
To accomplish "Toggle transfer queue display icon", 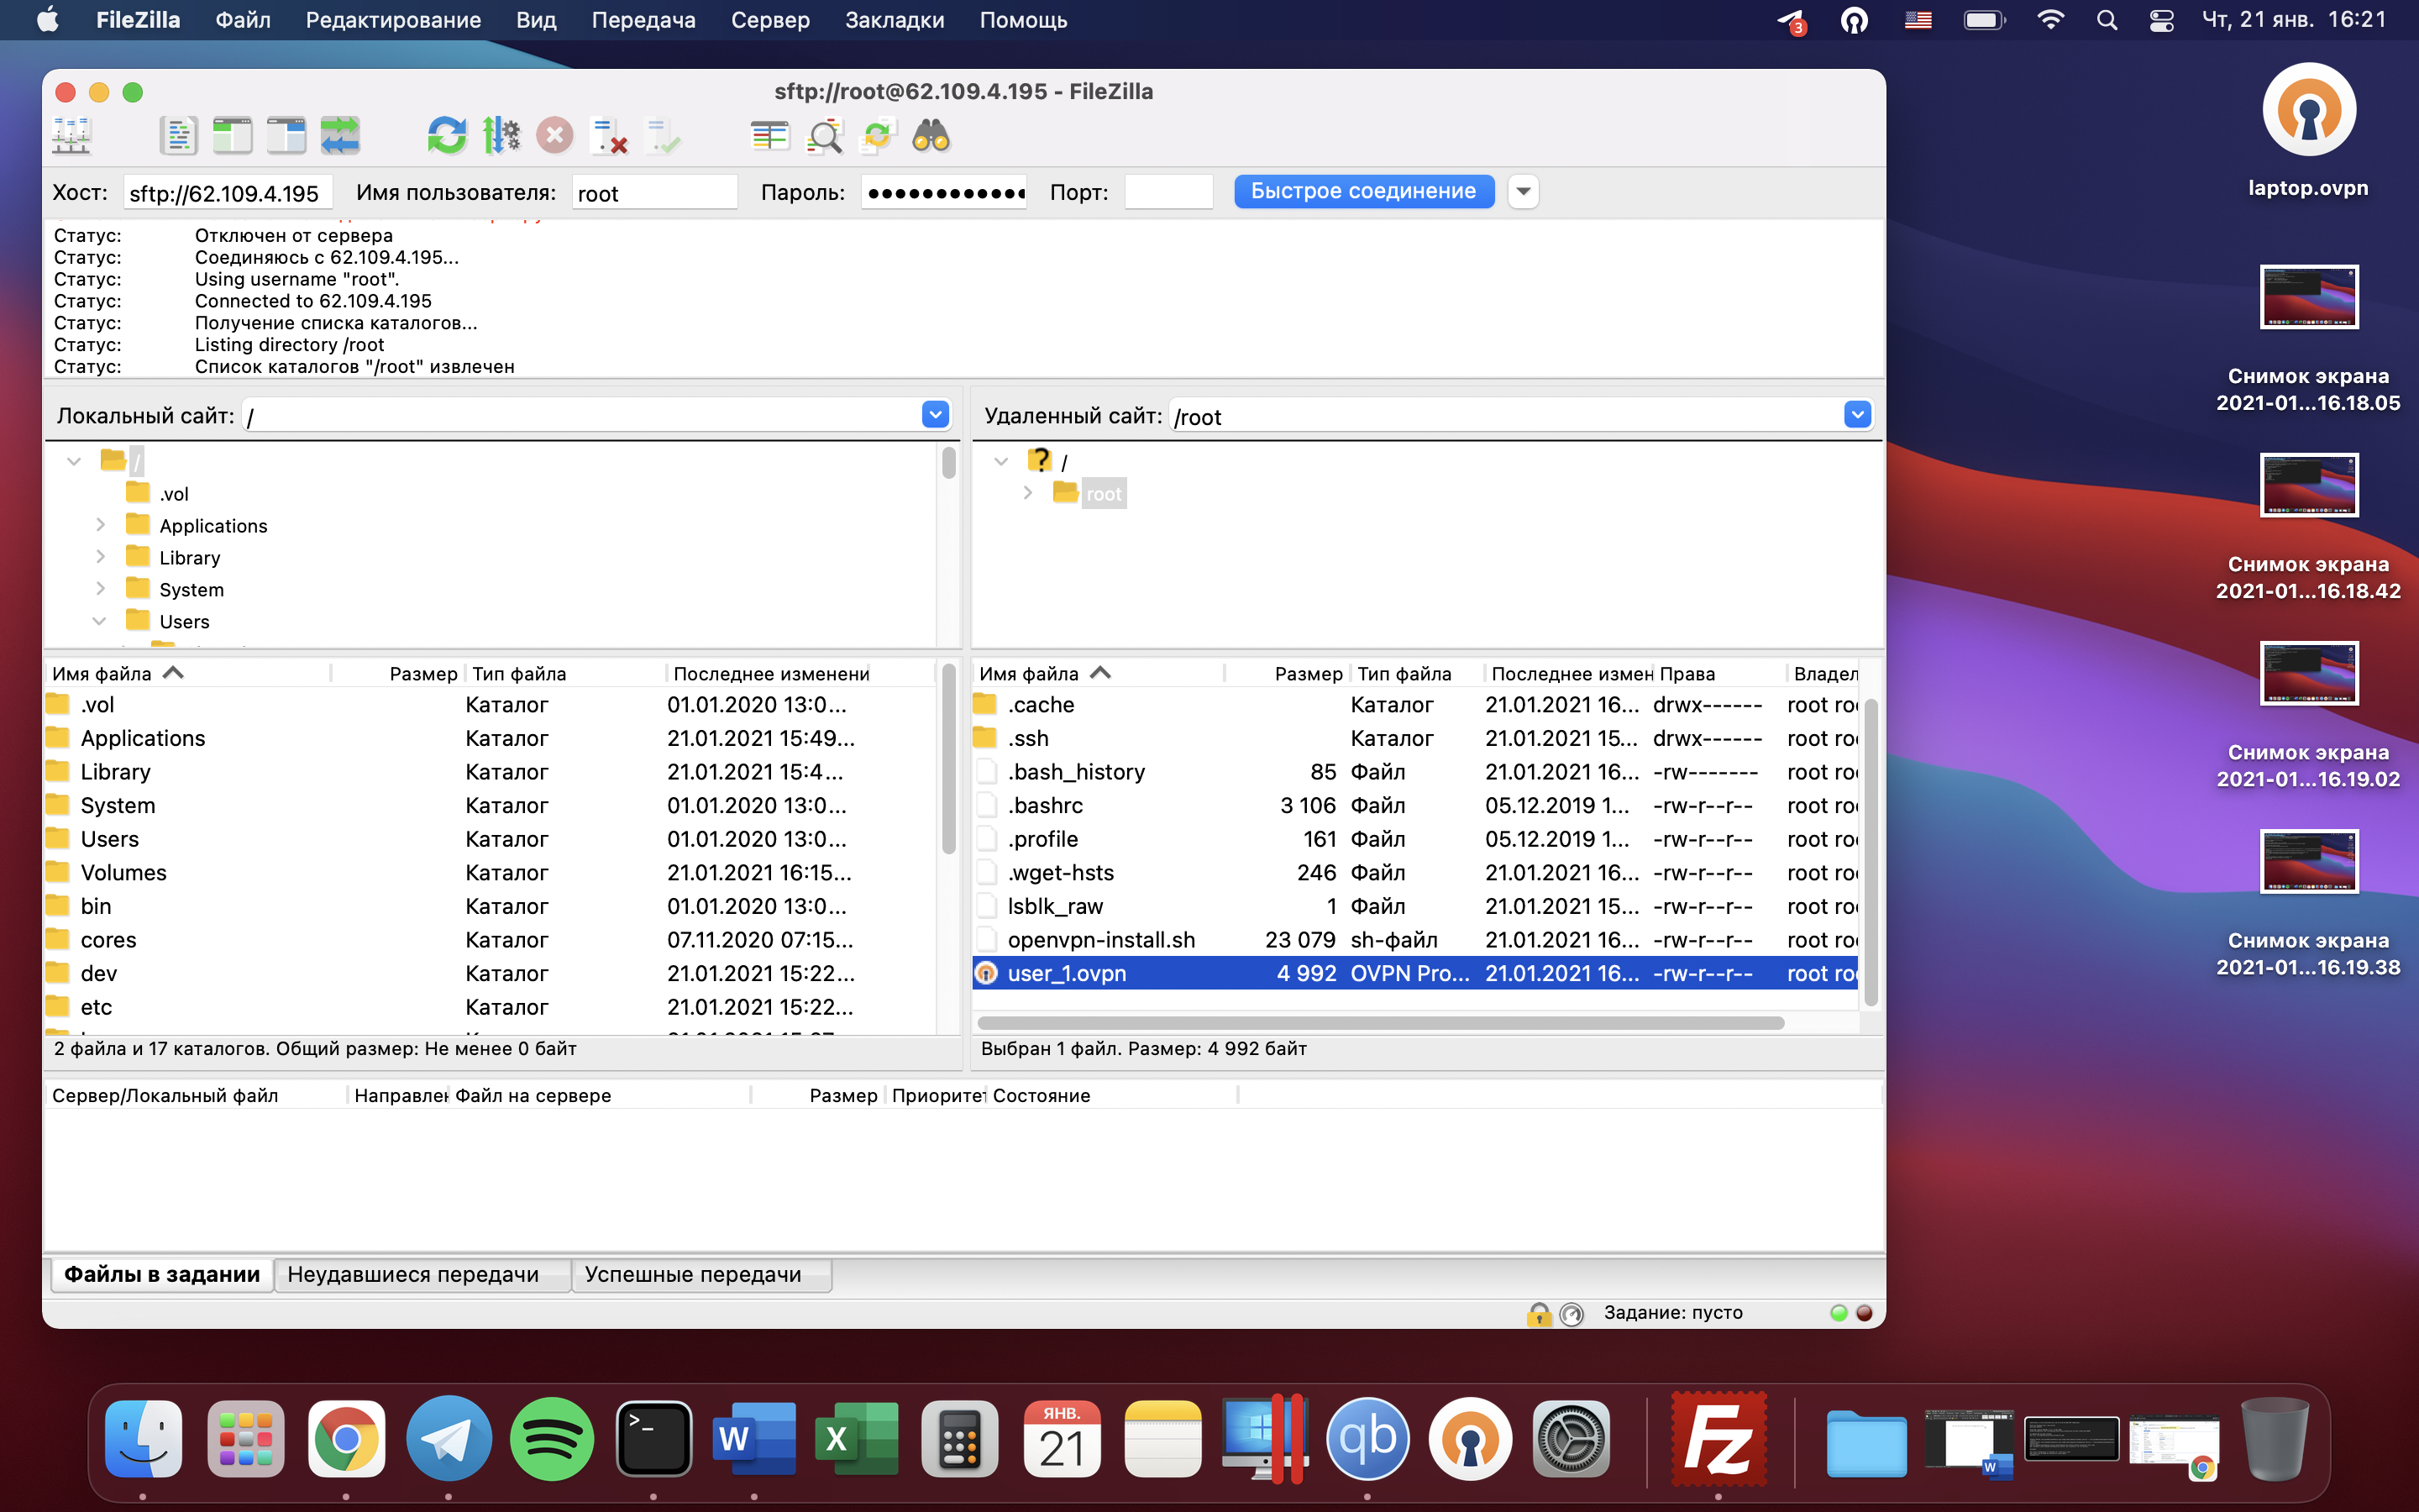I will click(340, 136).
